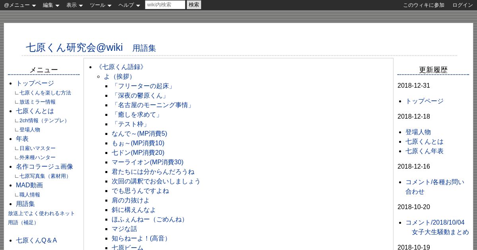Jump to 肩の力抜けよ entry
The width and height of the screenshot is (477, 250).
point(131,200)
